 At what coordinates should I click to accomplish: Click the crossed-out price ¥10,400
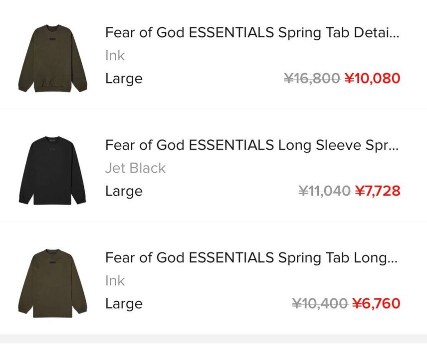tap(320, 303)
